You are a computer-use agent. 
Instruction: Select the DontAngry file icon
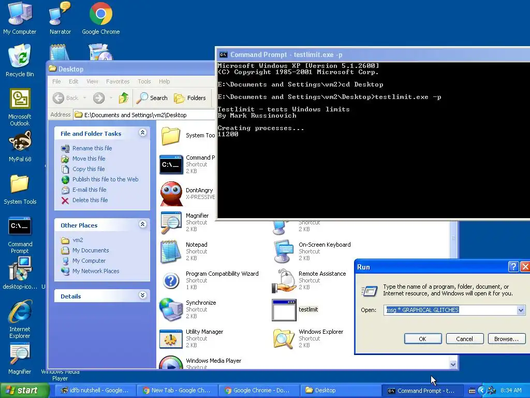pos(171,194)
